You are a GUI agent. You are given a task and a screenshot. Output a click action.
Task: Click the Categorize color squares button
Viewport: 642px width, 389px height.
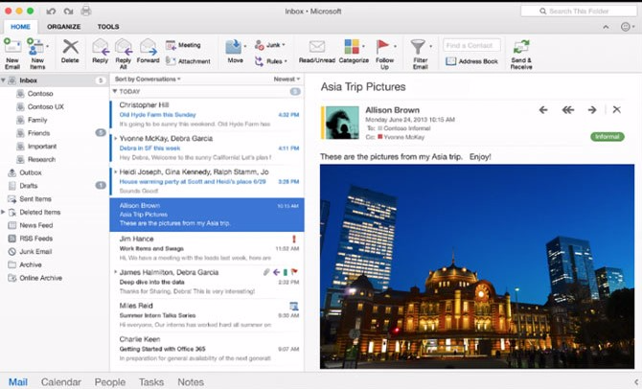[x=353, y=48]
